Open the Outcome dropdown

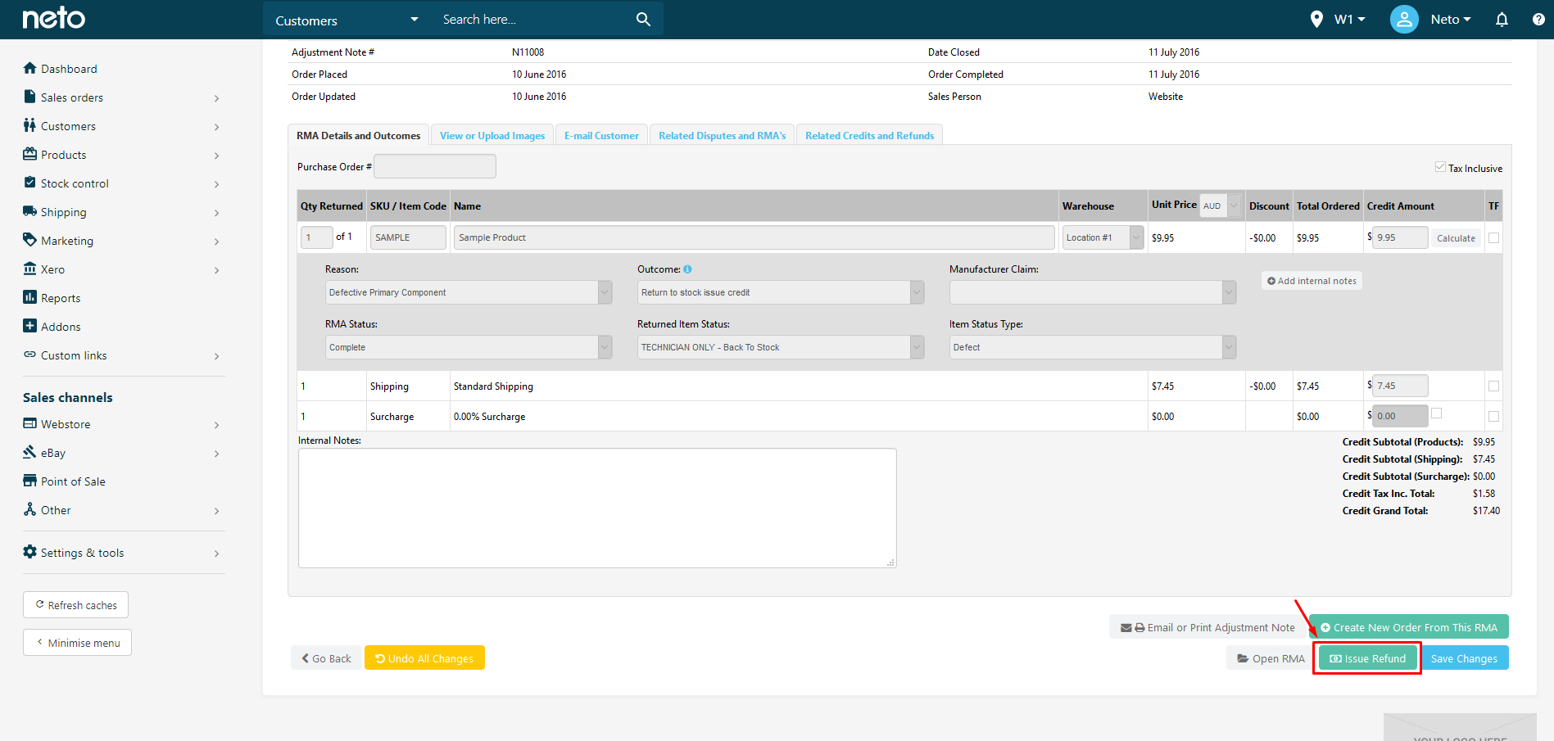click(x=780, y=292)
